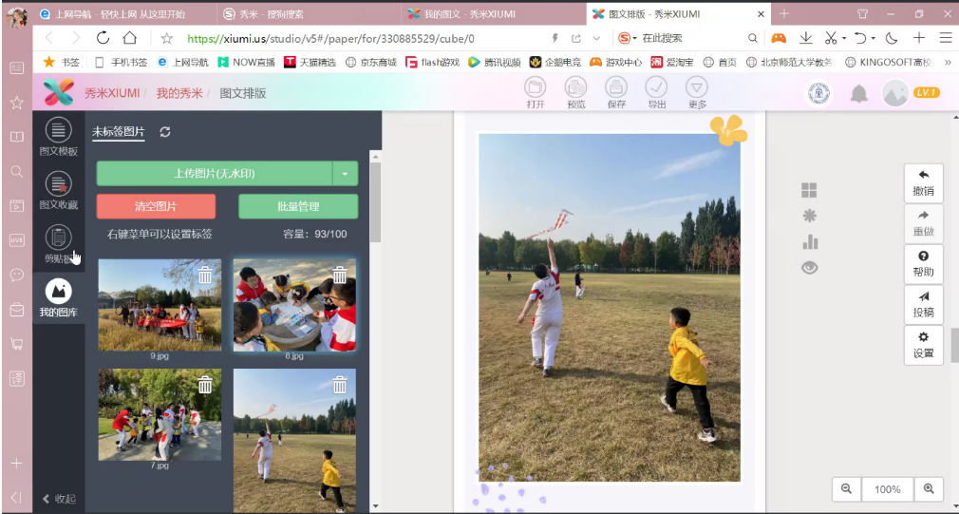Collapse the sidebar with 收起
Image resolution: width=959 pixels, height=514 pixels.
59,499
